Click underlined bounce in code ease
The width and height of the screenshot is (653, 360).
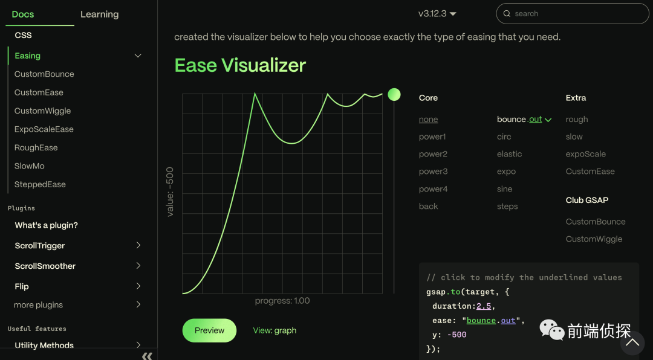coord(481,321)
